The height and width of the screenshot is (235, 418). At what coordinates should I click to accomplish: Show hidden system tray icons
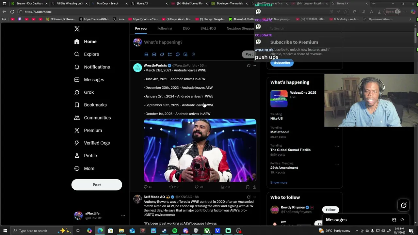pyautogui.click(x=357, y=231)
